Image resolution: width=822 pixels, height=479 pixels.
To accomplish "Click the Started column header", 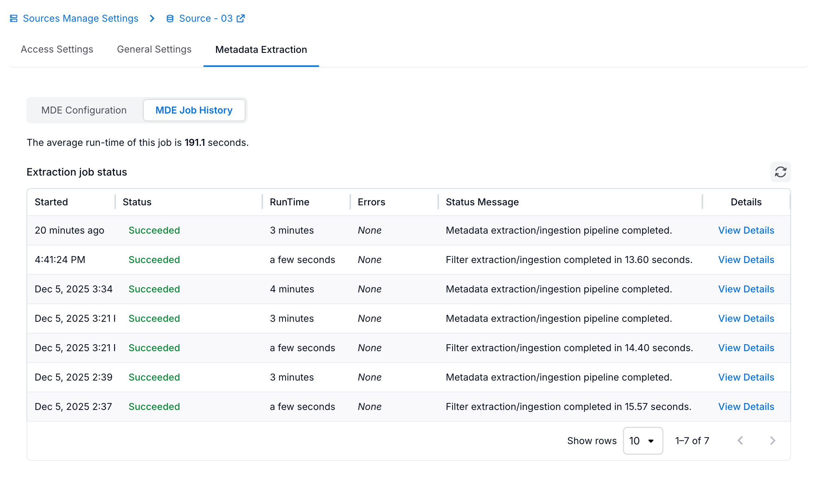I will tap(52, 202).
